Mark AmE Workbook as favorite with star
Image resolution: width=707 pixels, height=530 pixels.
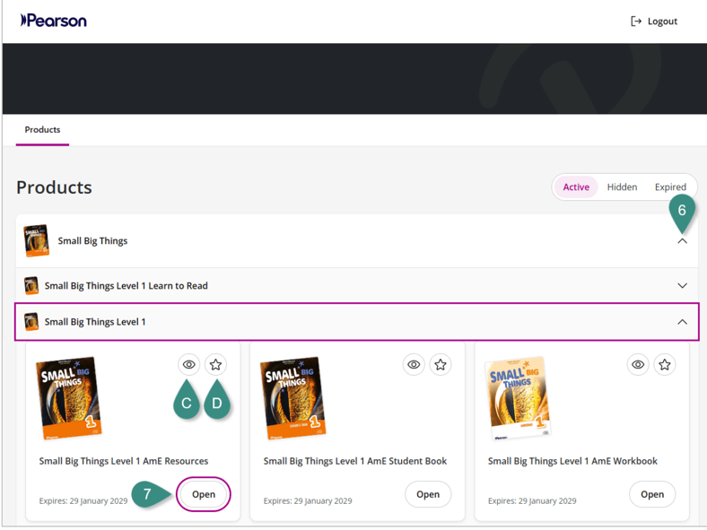(x=664, y=365)
